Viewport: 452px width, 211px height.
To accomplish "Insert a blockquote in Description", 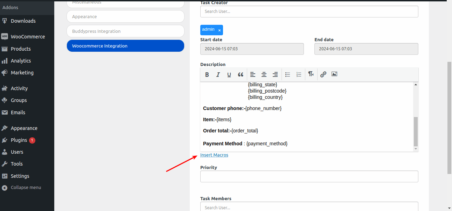I will click(241, 74).
